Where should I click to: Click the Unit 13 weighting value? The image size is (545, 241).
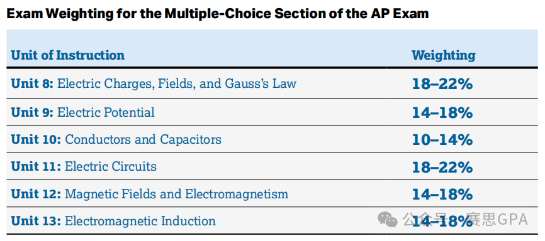(442, 222)
